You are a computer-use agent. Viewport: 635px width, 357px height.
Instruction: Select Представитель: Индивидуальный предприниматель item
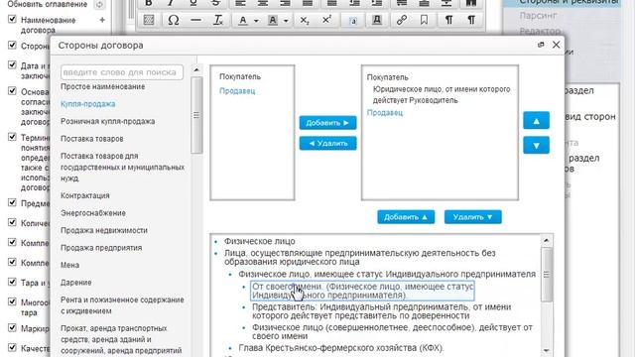[381, 311]
